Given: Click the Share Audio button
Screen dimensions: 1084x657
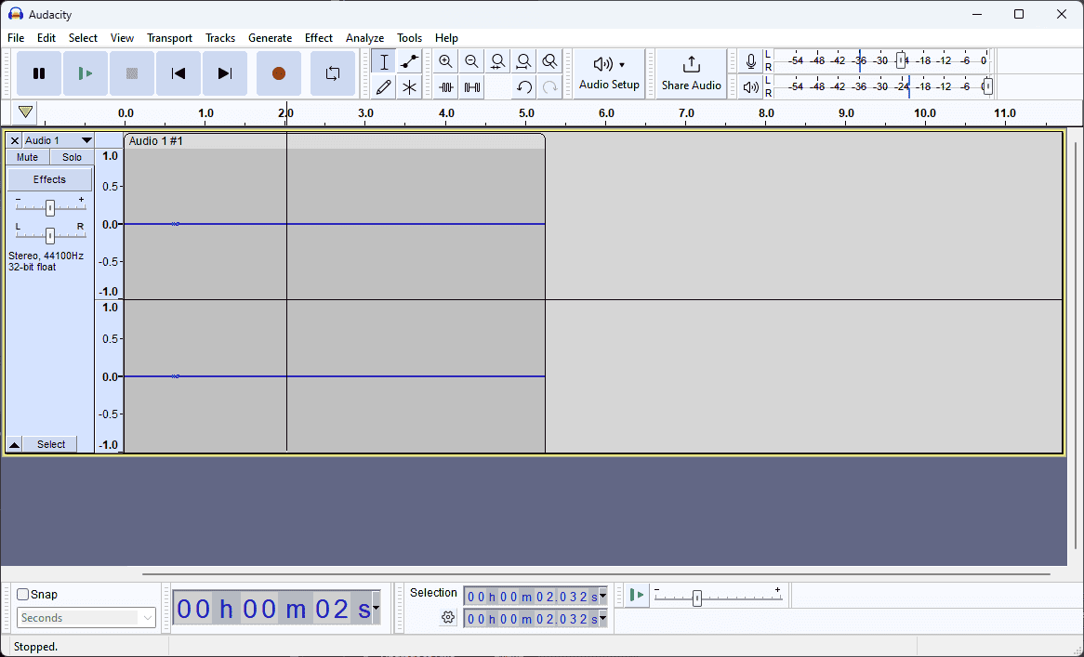Looking at the screenshot, I should (692, 73).
